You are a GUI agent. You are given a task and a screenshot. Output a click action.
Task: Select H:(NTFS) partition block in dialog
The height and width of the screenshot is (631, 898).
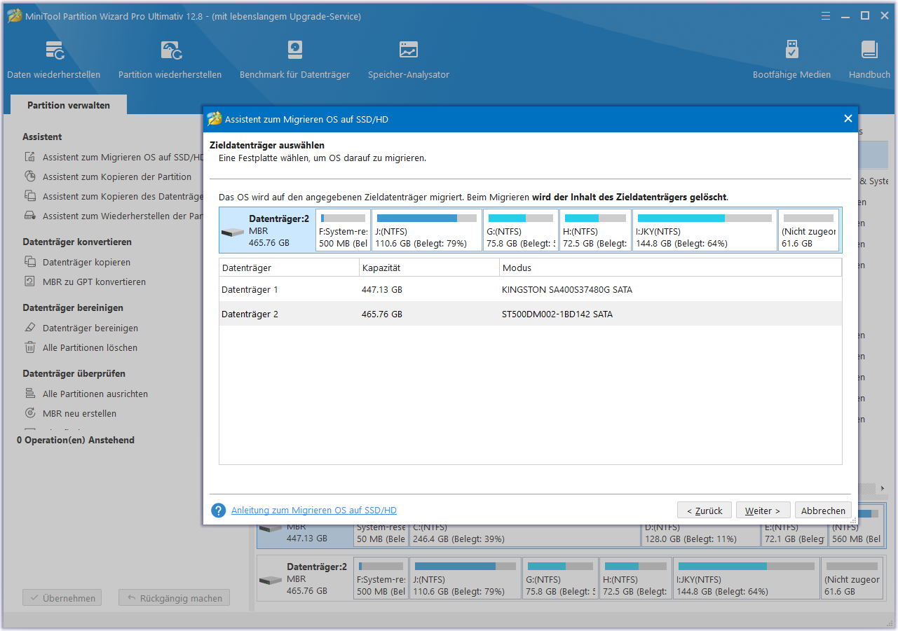[x=595, y=230]
